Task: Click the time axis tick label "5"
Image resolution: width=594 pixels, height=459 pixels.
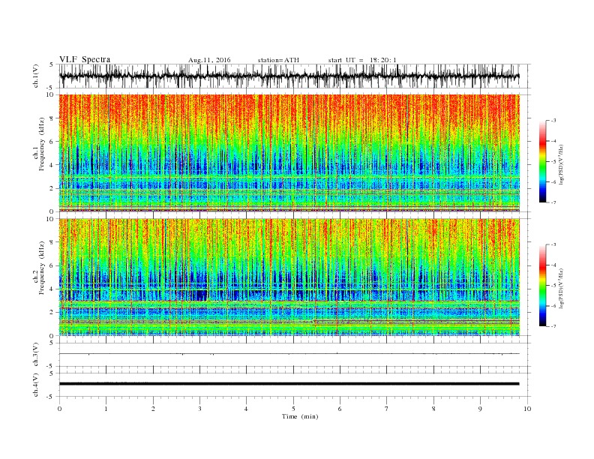Action: [x=293, y=409]
